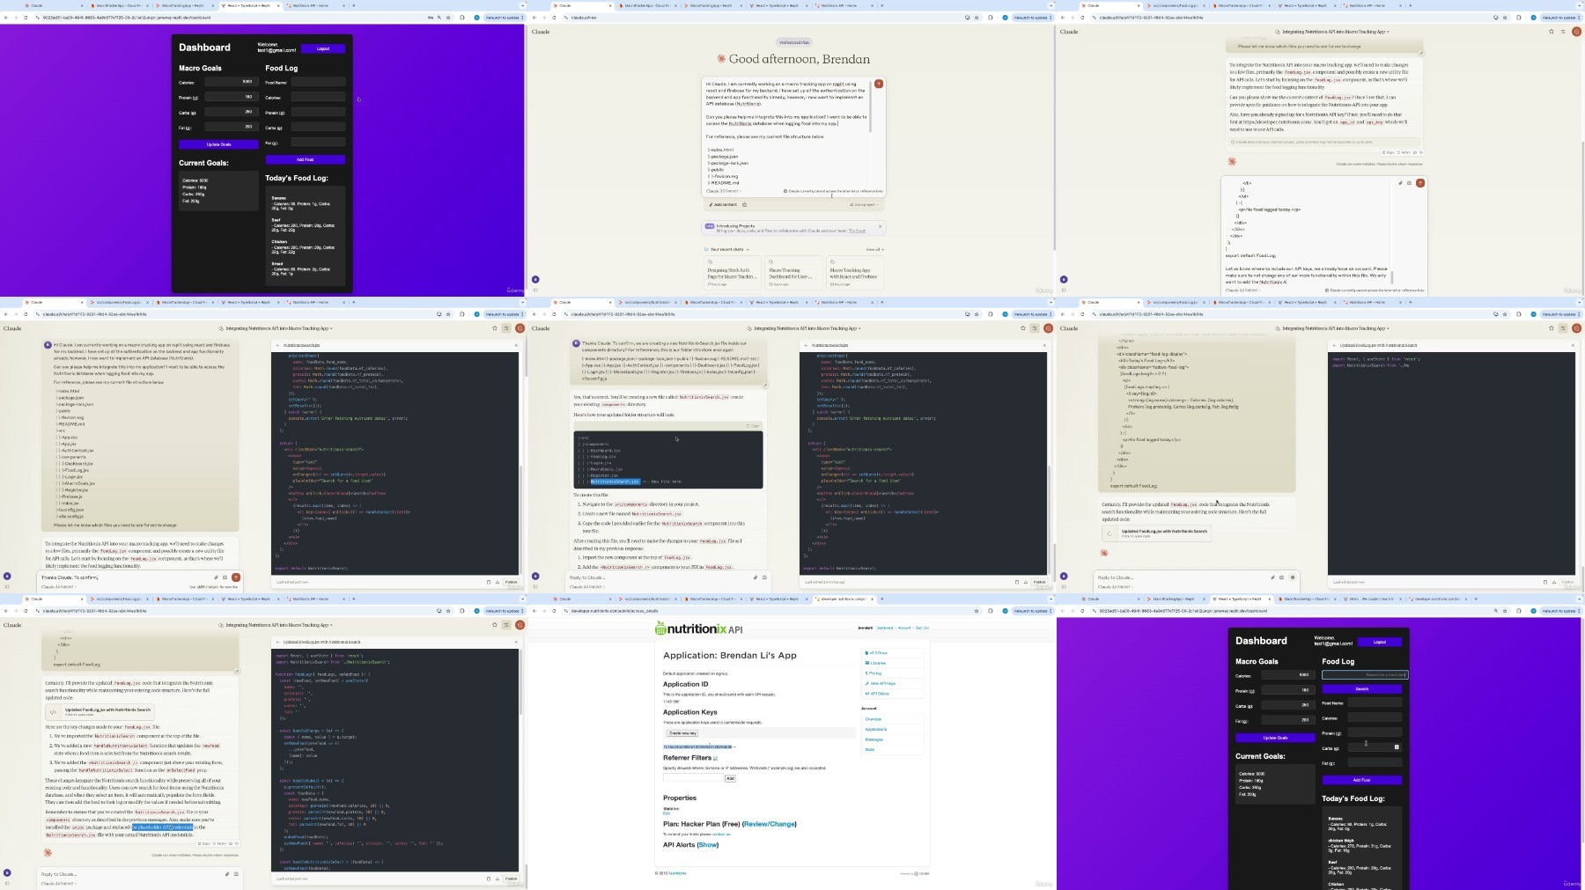Reload the Good afternoon Claude page

pyautogui.click(x=554, y=18)
